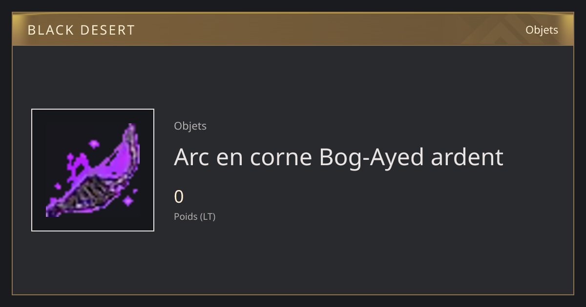Image resolution: width=586 pixels, height=307 pixels.
Task: Open the Objets link in the top-right header
Action: click(542, 30)
